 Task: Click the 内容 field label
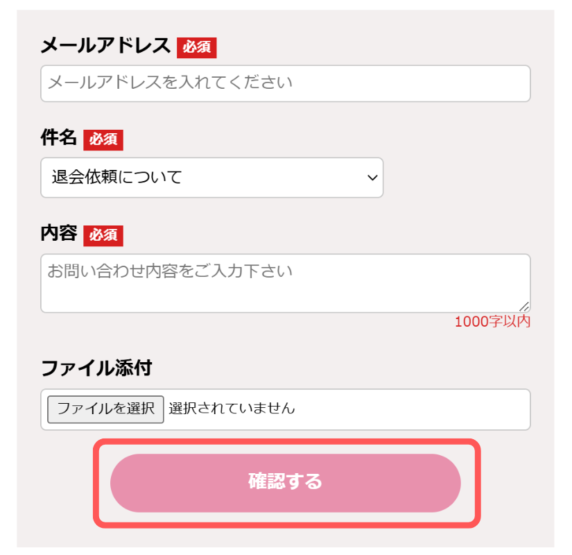[58, 234]
